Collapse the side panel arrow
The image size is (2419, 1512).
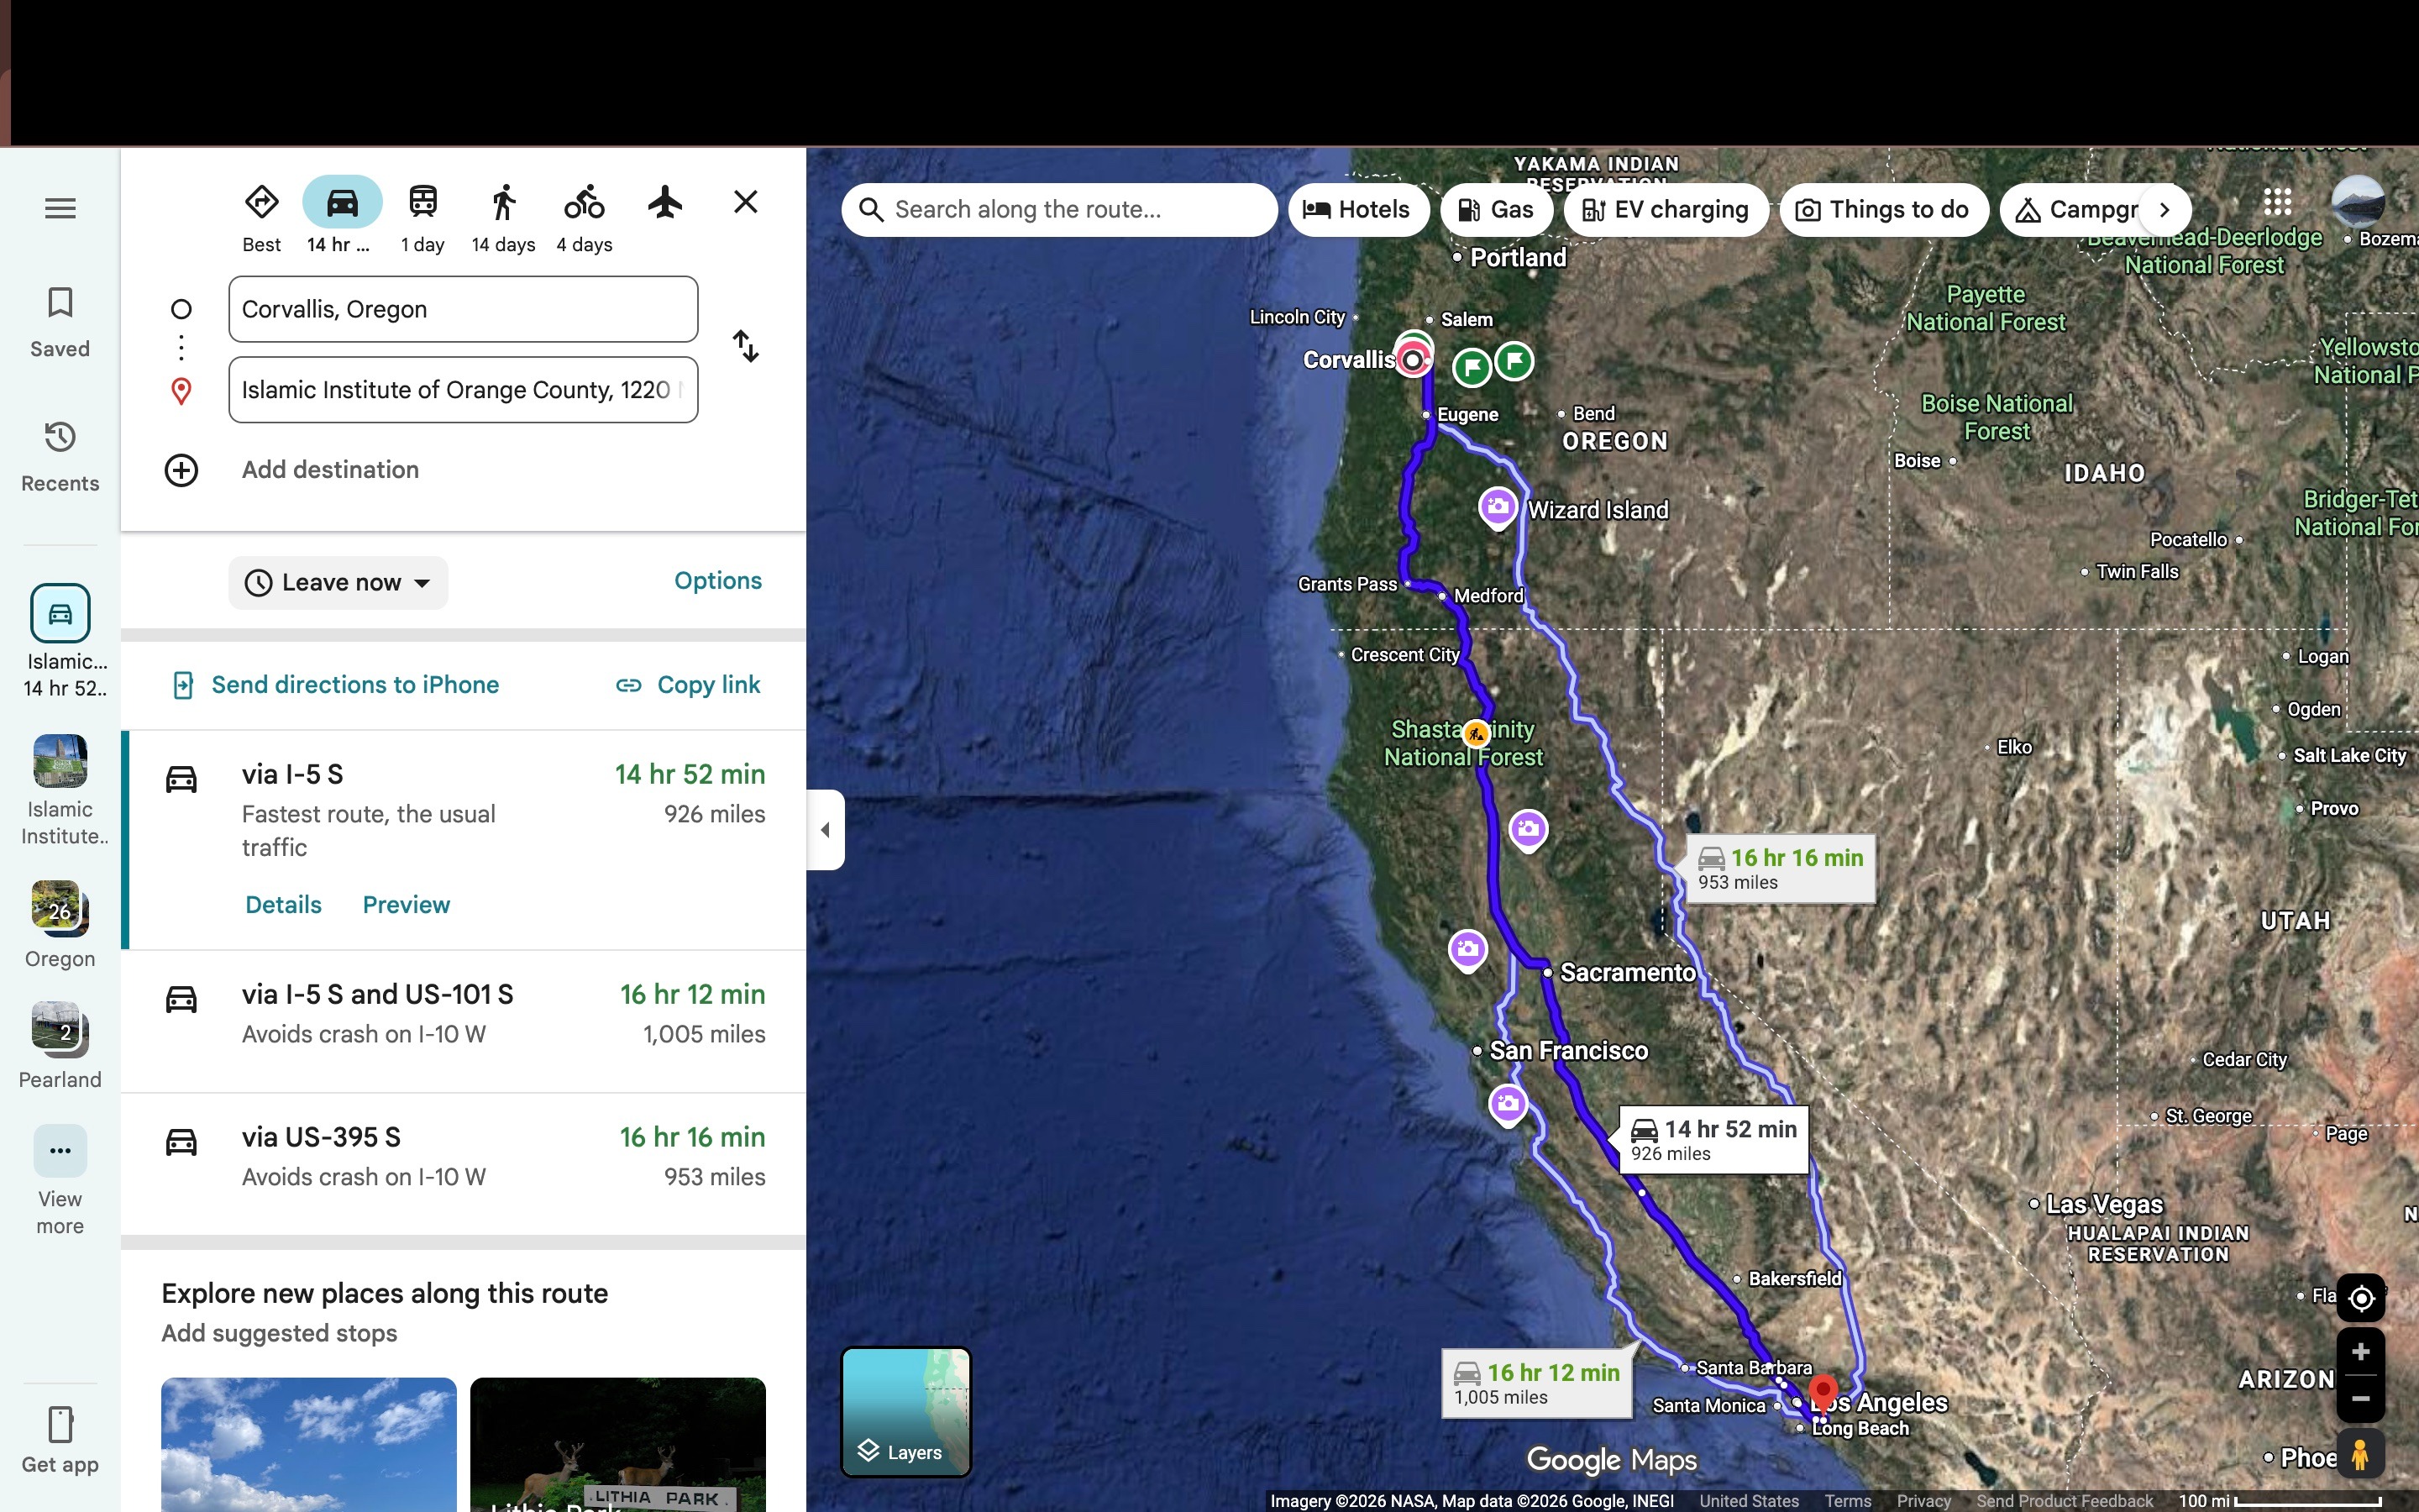(825, 829)
